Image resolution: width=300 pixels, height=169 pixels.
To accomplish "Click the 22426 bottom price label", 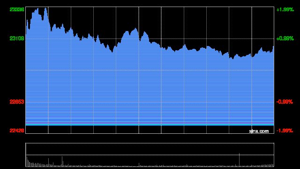I will click(x=17, y=131).
